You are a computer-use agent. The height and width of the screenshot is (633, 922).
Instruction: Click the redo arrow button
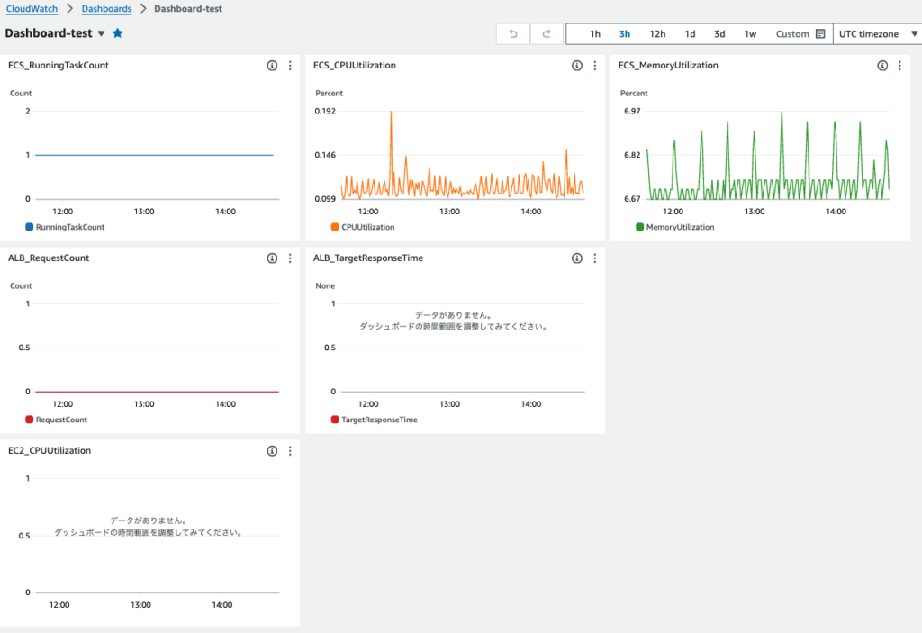(x=546, y=34)
